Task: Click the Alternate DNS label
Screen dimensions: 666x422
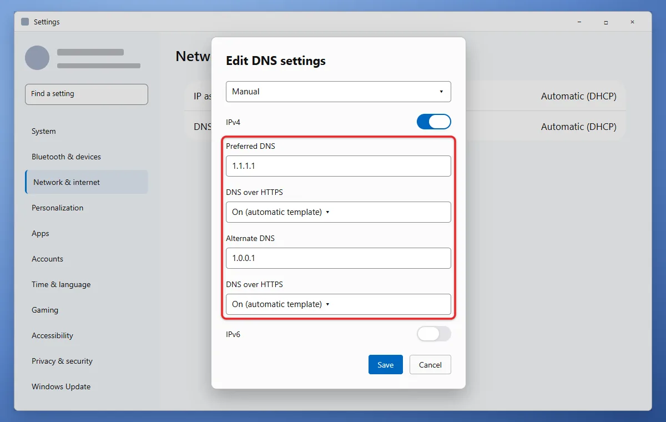Action: tap(250, 239)
